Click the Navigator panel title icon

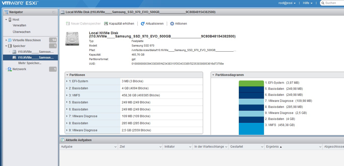(x=7, y=12)
